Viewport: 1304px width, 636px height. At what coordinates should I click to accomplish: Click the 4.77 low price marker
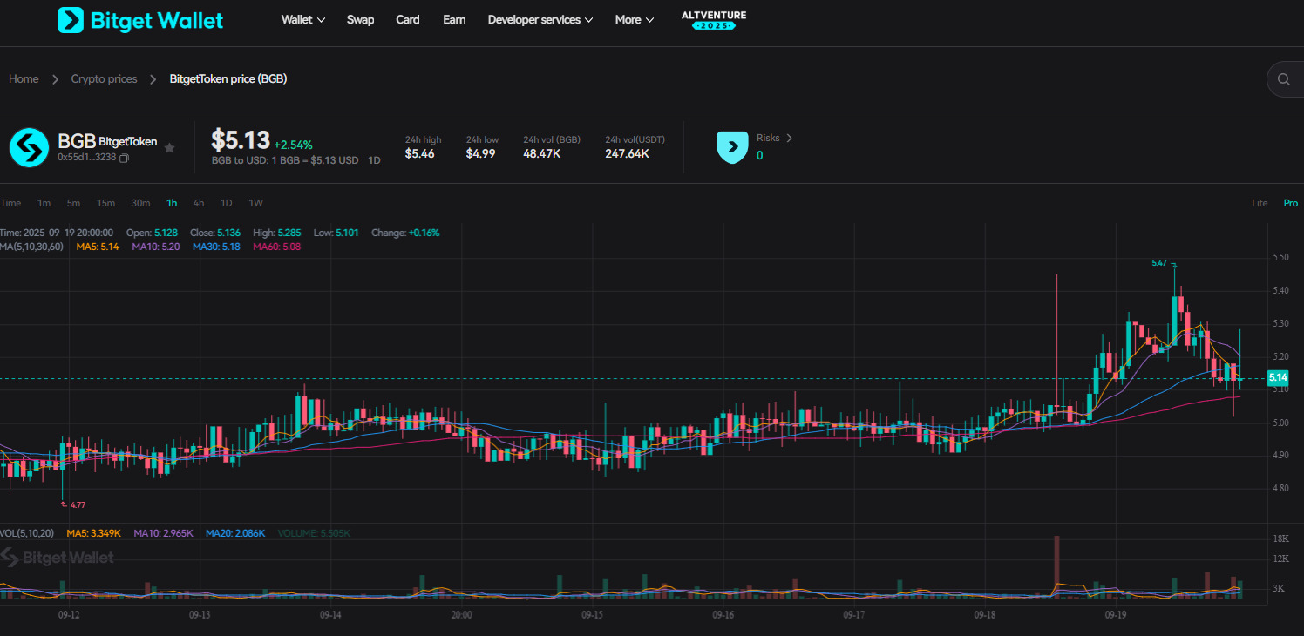[x=77, y=504]
